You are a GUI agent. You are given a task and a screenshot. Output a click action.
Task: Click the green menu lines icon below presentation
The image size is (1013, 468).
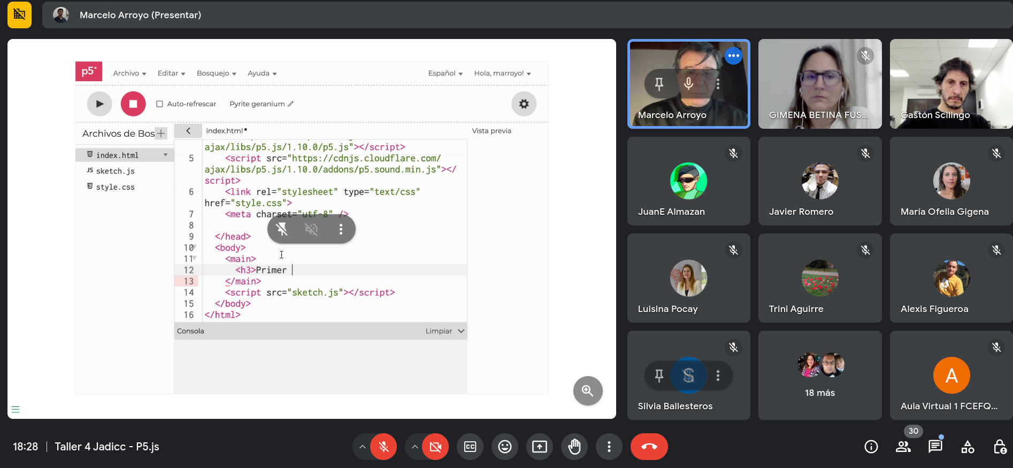[x=16, y=410]
